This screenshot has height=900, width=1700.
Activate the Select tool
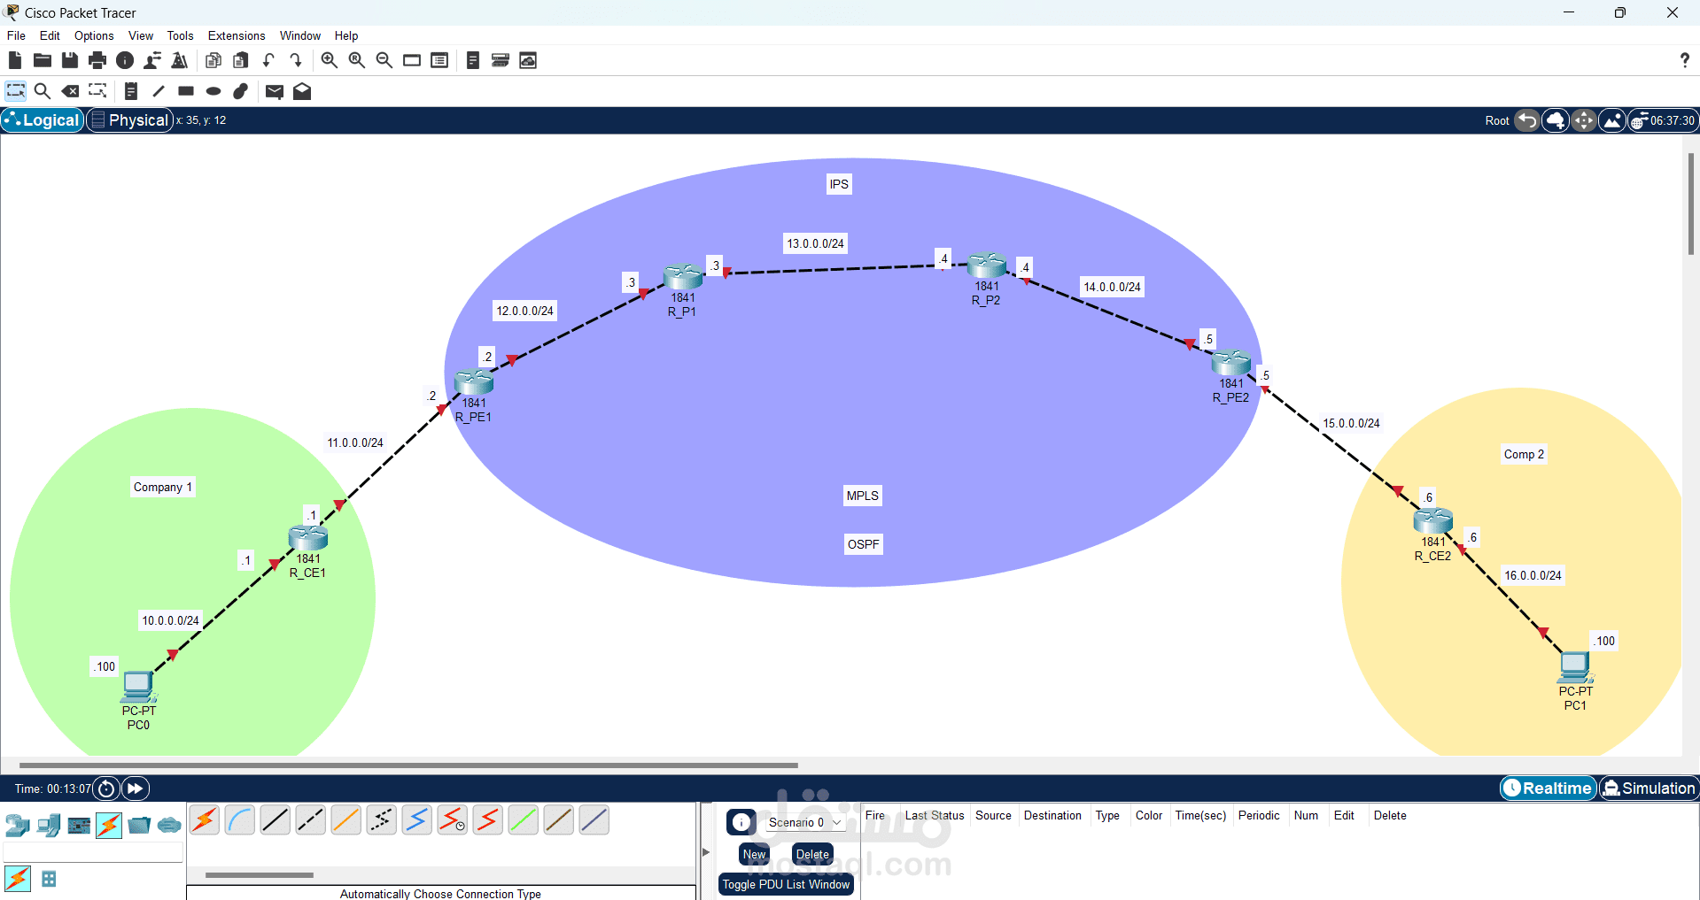15,91
